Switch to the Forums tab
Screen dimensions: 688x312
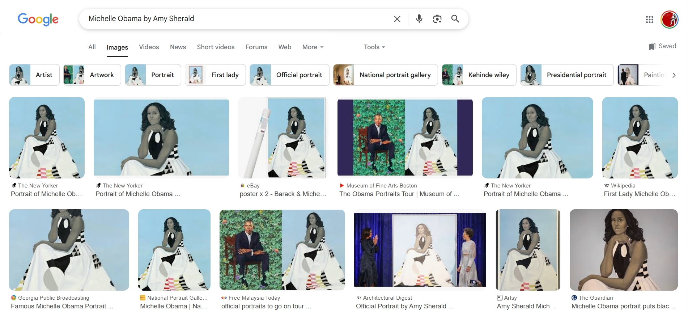pos(256,47)
